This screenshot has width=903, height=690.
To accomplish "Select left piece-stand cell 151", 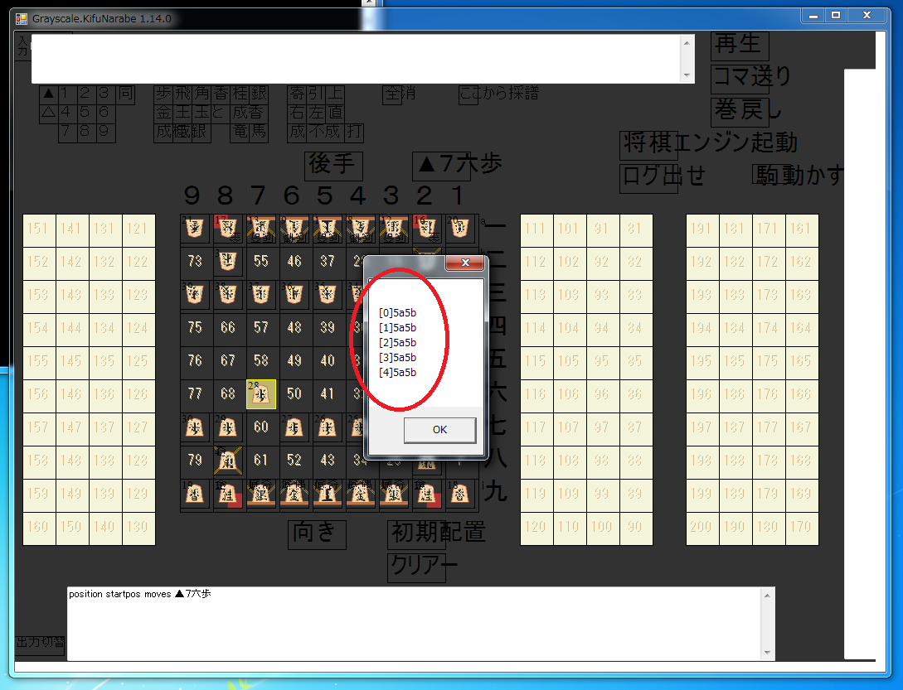I will 39,229.
